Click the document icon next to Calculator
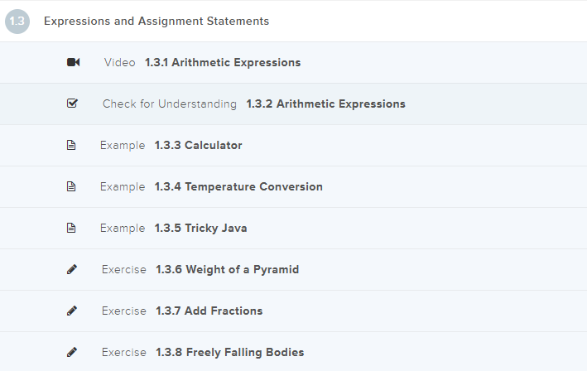 [71, 145]
